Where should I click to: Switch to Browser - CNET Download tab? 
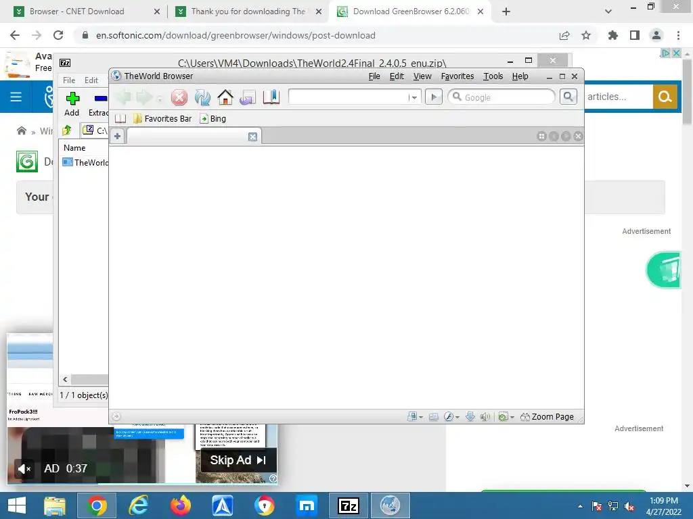pyautogui.click(x=87, y=11)
